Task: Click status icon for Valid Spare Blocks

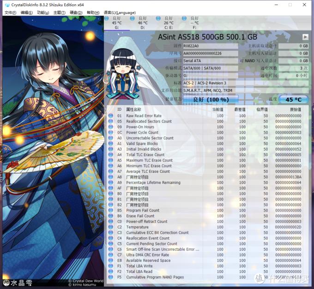Action: point(111,144)
